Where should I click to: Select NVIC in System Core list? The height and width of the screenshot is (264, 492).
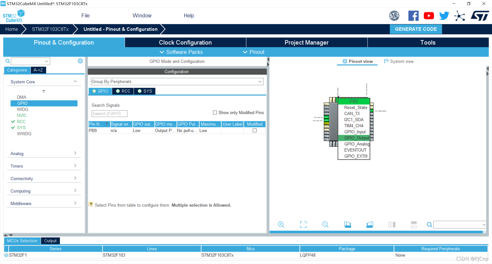22,115
